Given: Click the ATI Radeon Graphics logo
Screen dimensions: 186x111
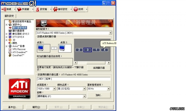Looking at the screenshot, I should [19, 89].
